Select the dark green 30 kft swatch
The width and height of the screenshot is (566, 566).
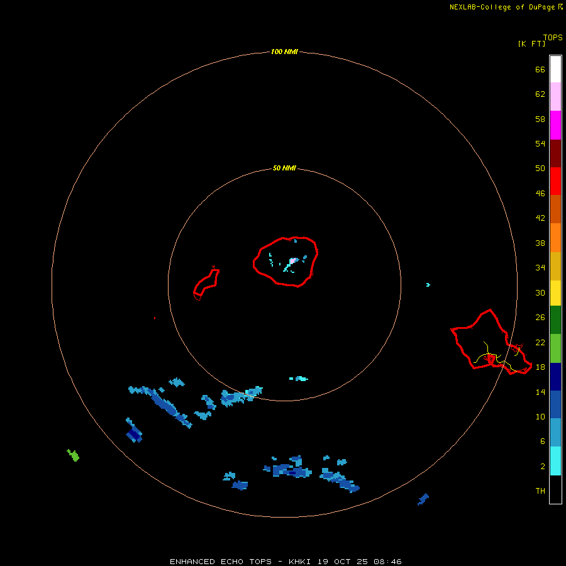(555, 320)
